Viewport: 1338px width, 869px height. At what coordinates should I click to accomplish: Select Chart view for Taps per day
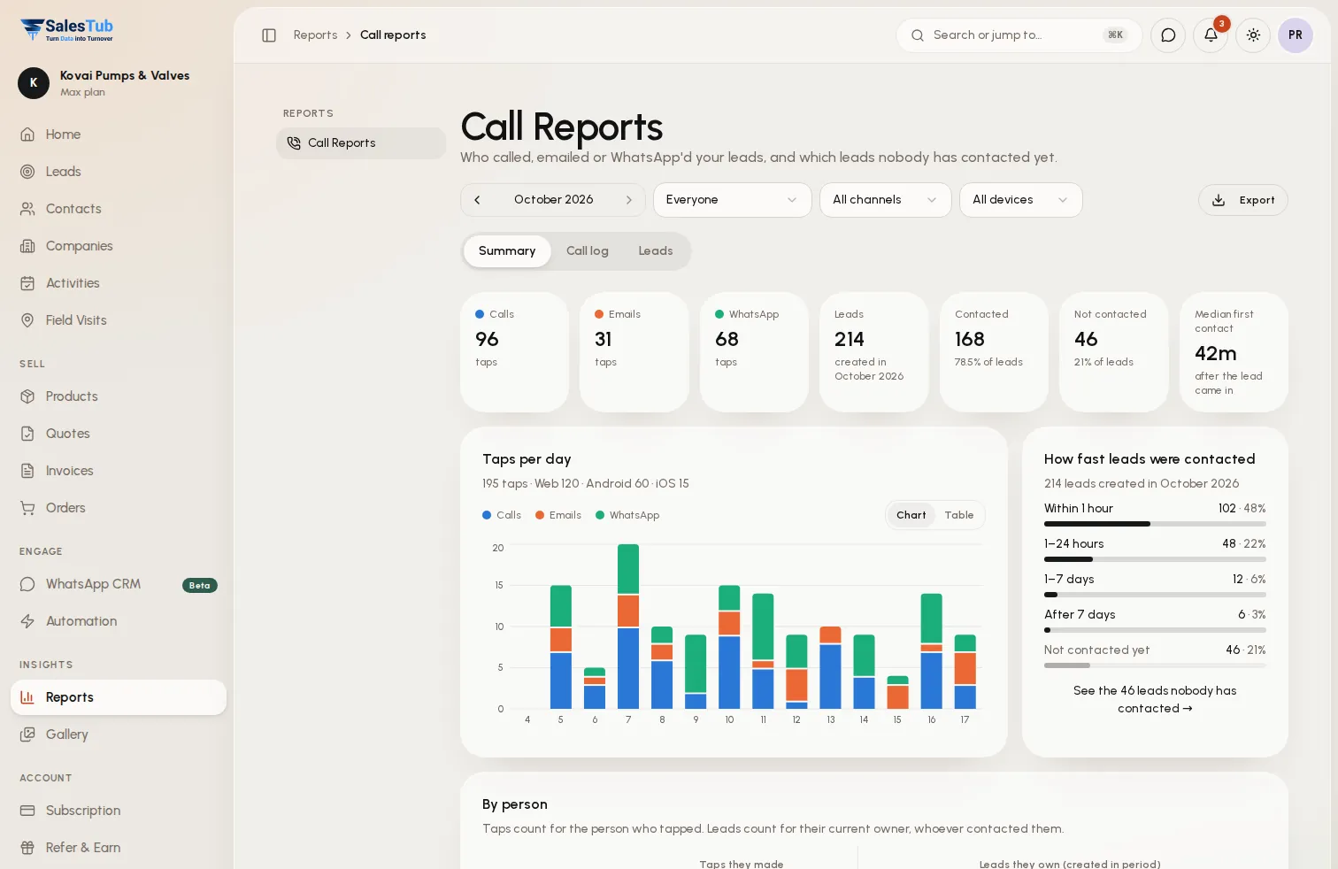point(911,515)
